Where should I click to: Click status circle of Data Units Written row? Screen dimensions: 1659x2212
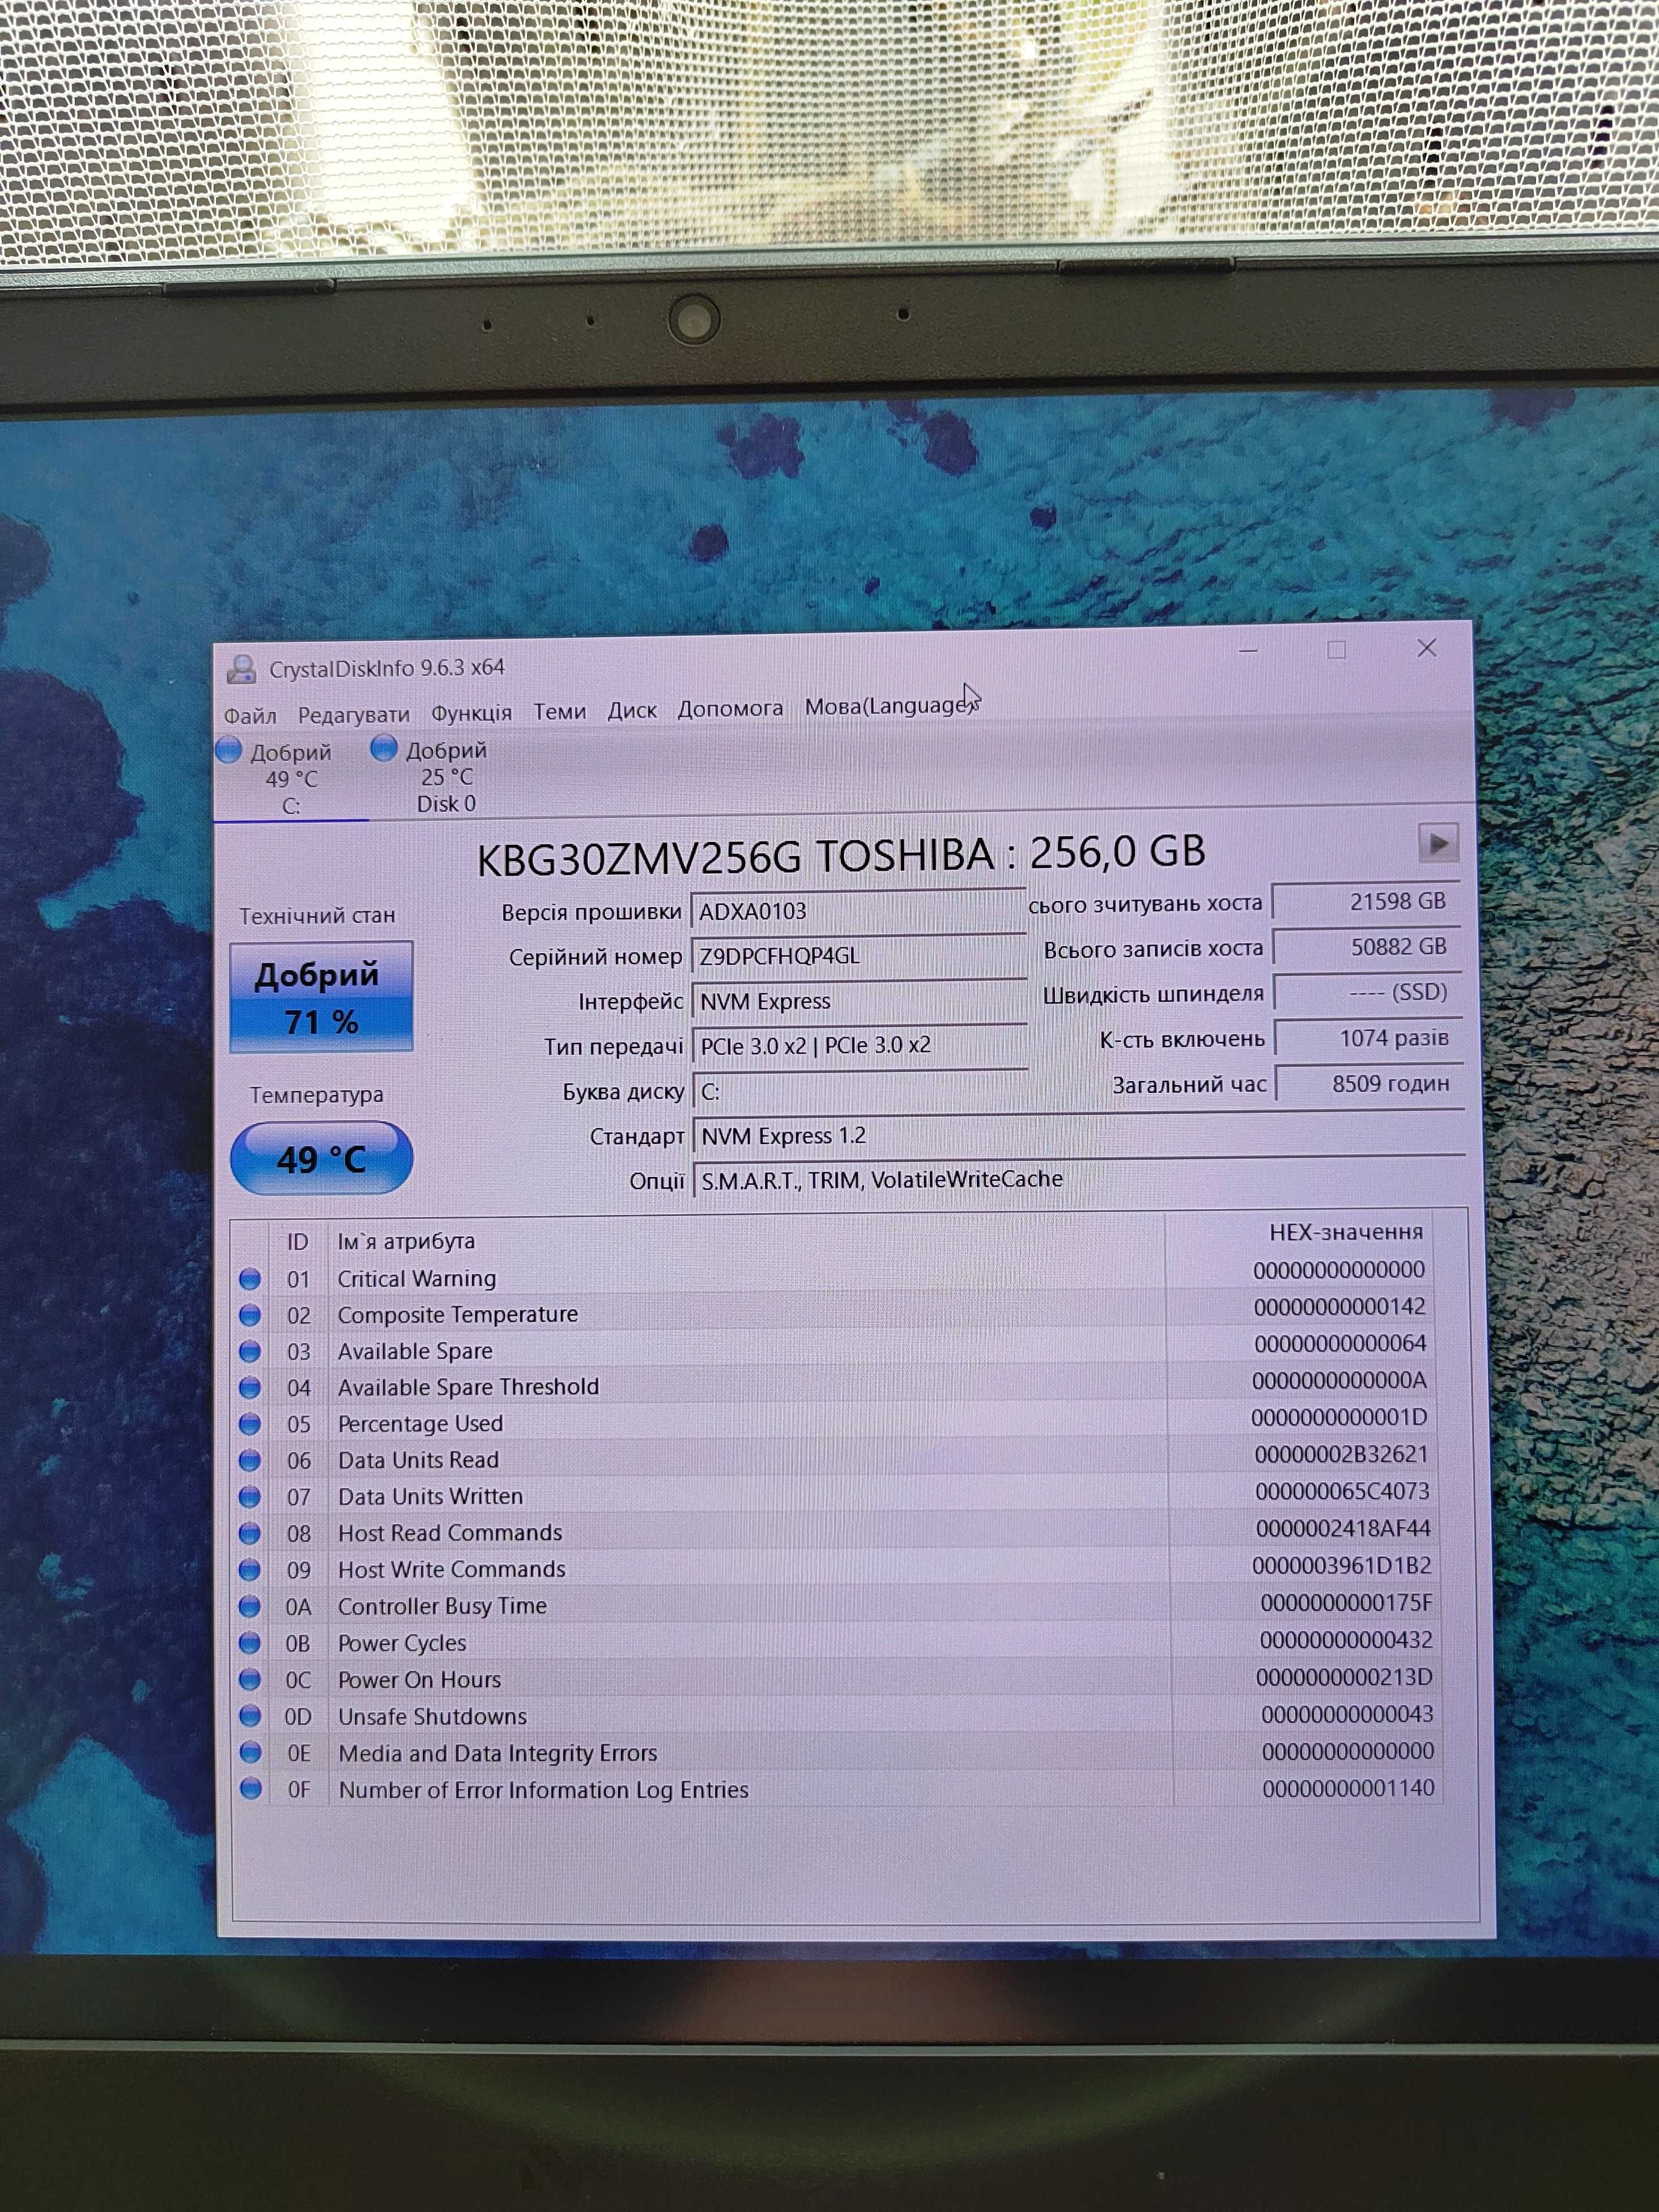250,1497
